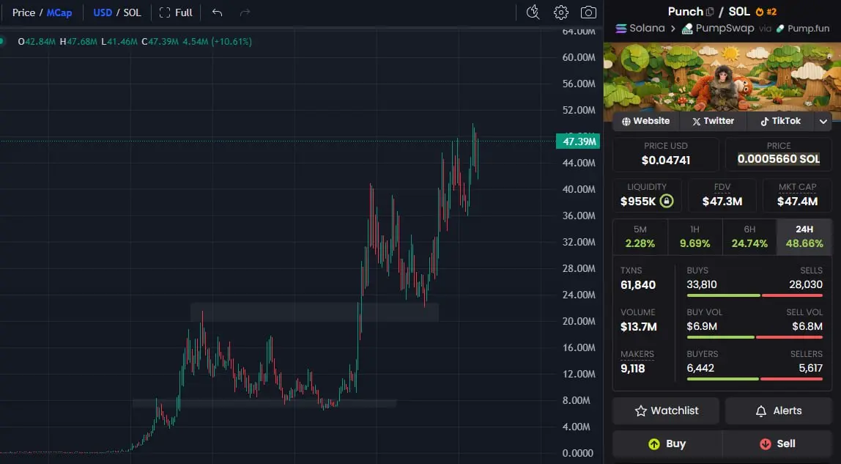Click the FDV $47.3M value

(722, 202)
